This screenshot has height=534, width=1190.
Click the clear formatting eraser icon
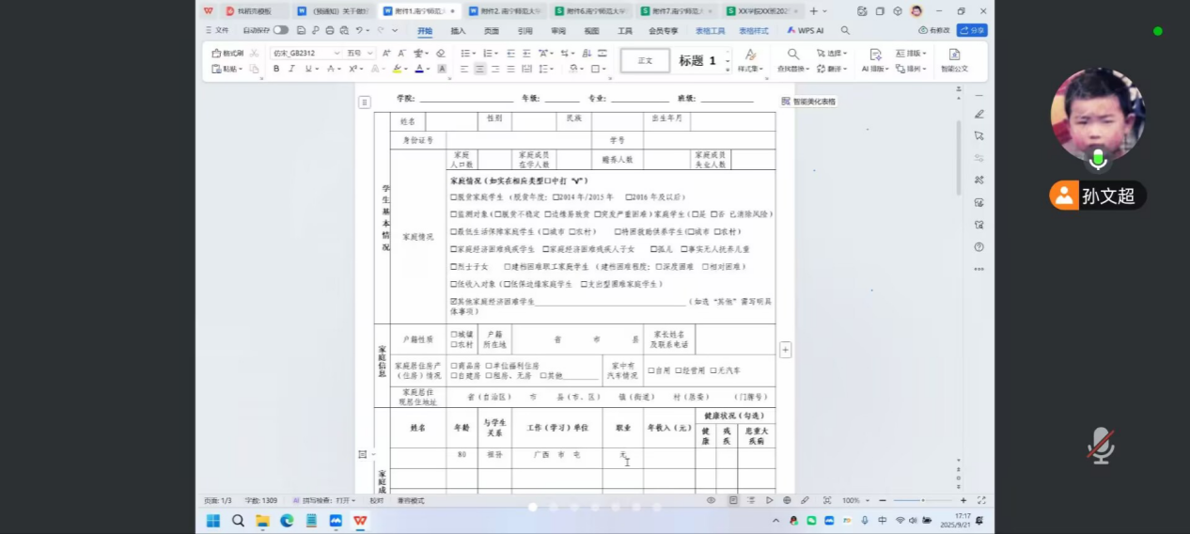coord(440,54)
